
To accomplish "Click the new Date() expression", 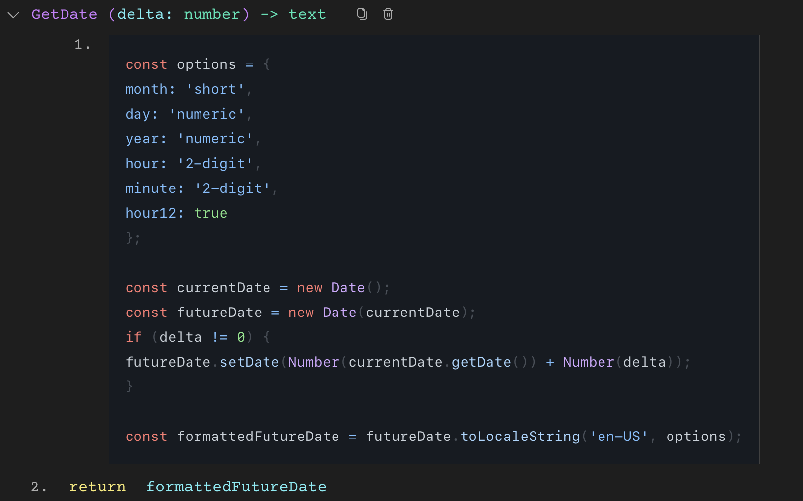I will click(x=342, y=287).
